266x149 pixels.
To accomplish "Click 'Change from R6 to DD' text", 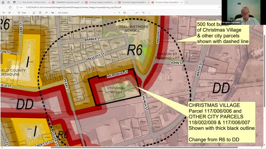I will point(214,139).
